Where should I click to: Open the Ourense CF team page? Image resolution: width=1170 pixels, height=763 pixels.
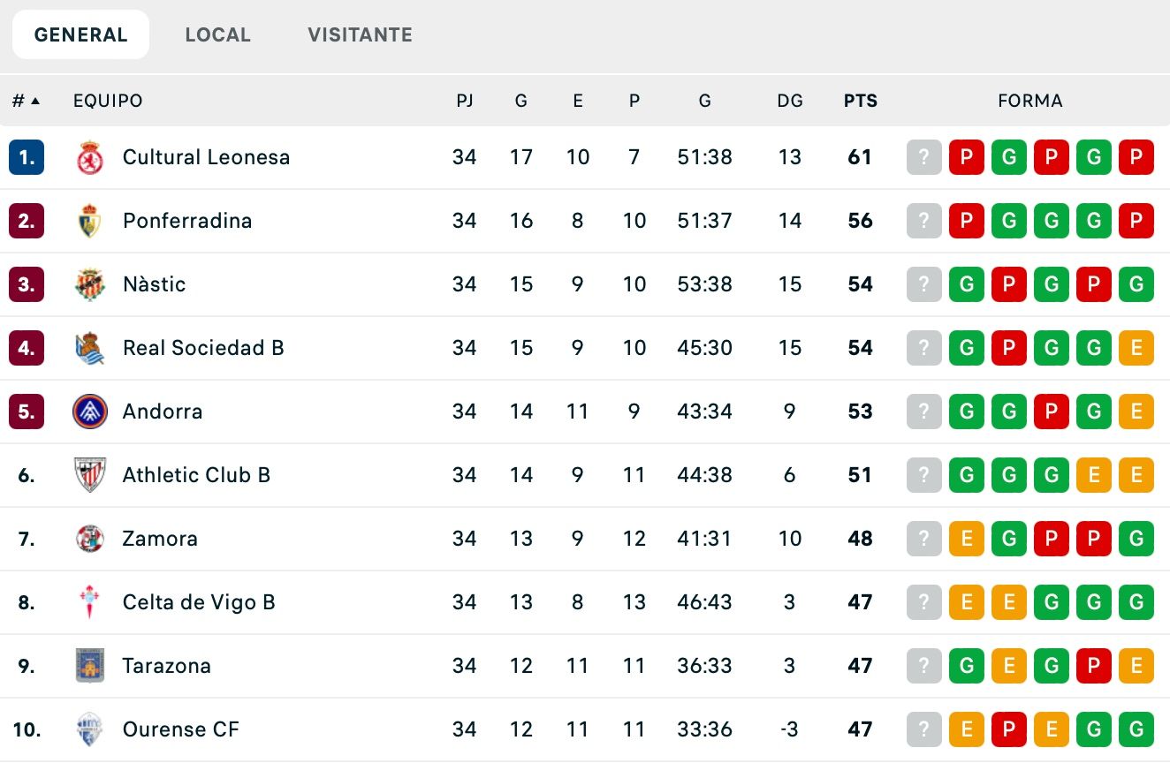[181, 729]
